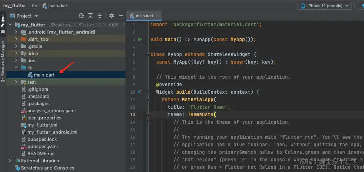Viewport: 364px width, 172px height.
Task: Click the External Libraries icon
Action: tap(17, 161)
